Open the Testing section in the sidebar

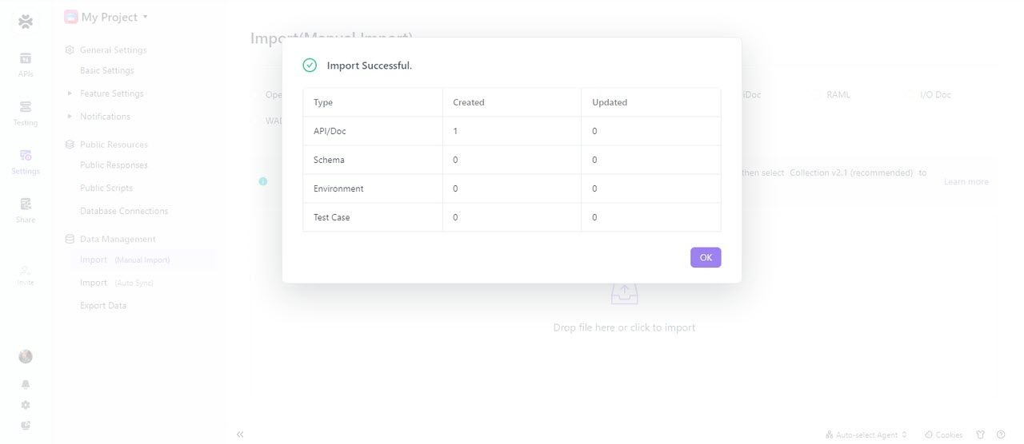pos(26,113)
